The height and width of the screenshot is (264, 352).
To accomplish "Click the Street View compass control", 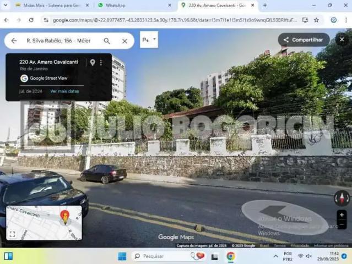I will click(342, 198).
